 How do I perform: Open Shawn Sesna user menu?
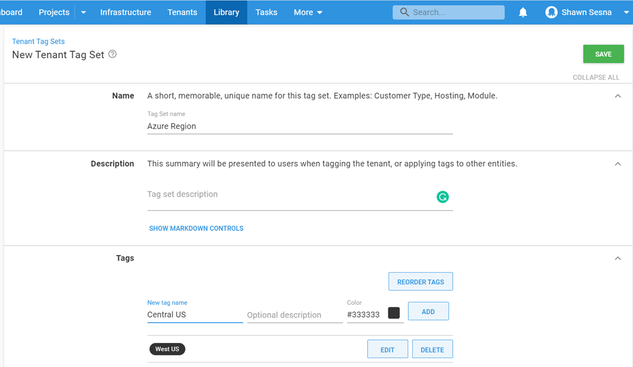tap(587, 13)
